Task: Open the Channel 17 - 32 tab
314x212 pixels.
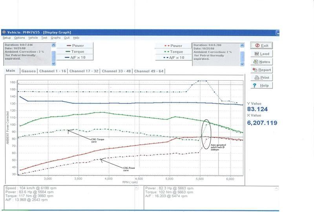Action: [x=84, y=71]
